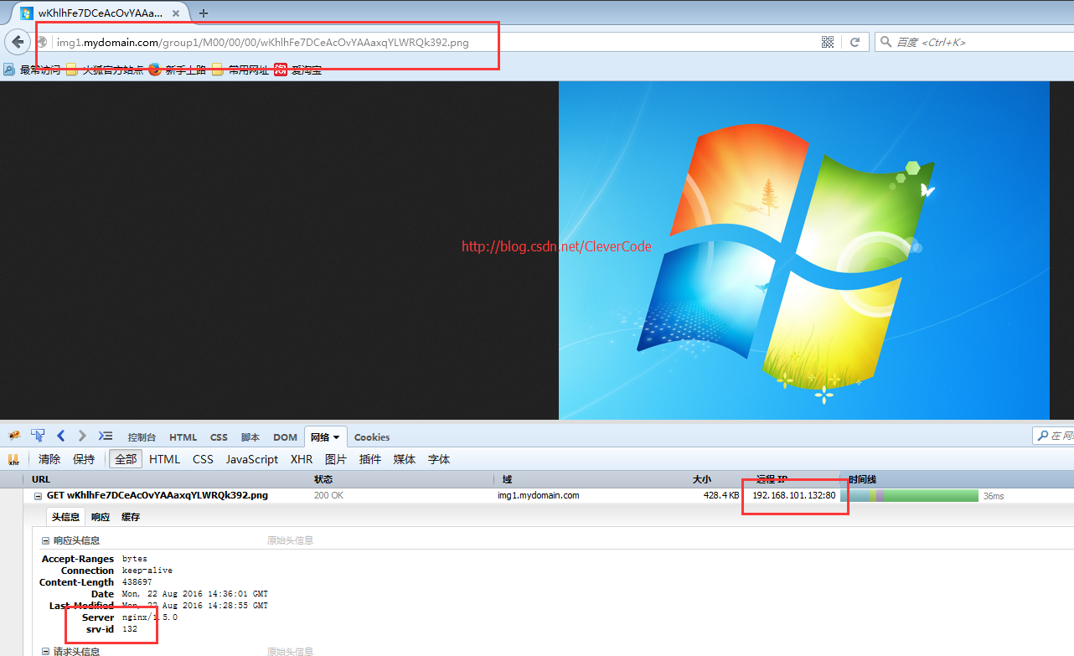This screenshot has width=1074, height=656.
Task: Switch to the CSS panel tab
Action: click(219, 437)
